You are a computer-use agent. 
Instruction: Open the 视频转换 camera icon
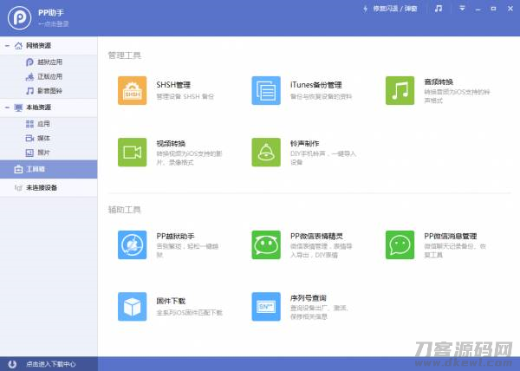[133, 153]
